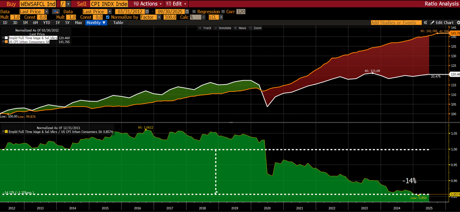
Task: Toggle the white Empld Wage series checkbox
Action: tap(7, 38)
